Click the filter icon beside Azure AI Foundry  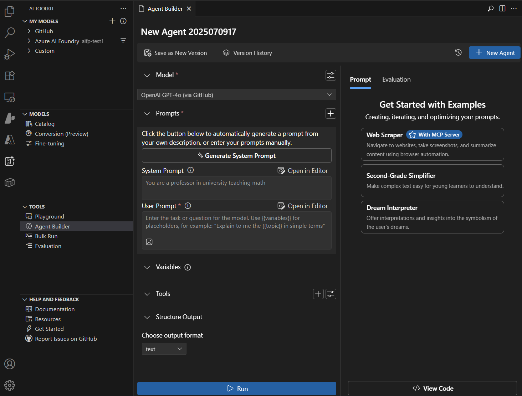(x=123, y=41)
